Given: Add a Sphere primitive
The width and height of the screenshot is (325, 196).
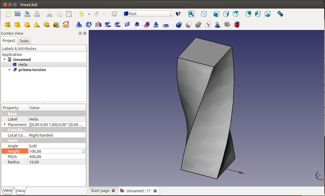Looking at the screenshot, I should coord(27,25).
